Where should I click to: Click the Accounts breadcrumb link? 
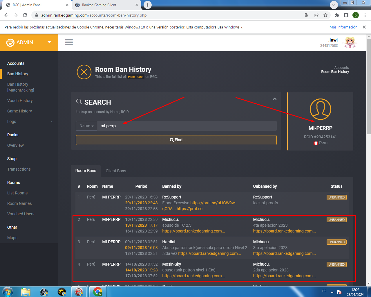pyautogui.click(x=341, y=68)
